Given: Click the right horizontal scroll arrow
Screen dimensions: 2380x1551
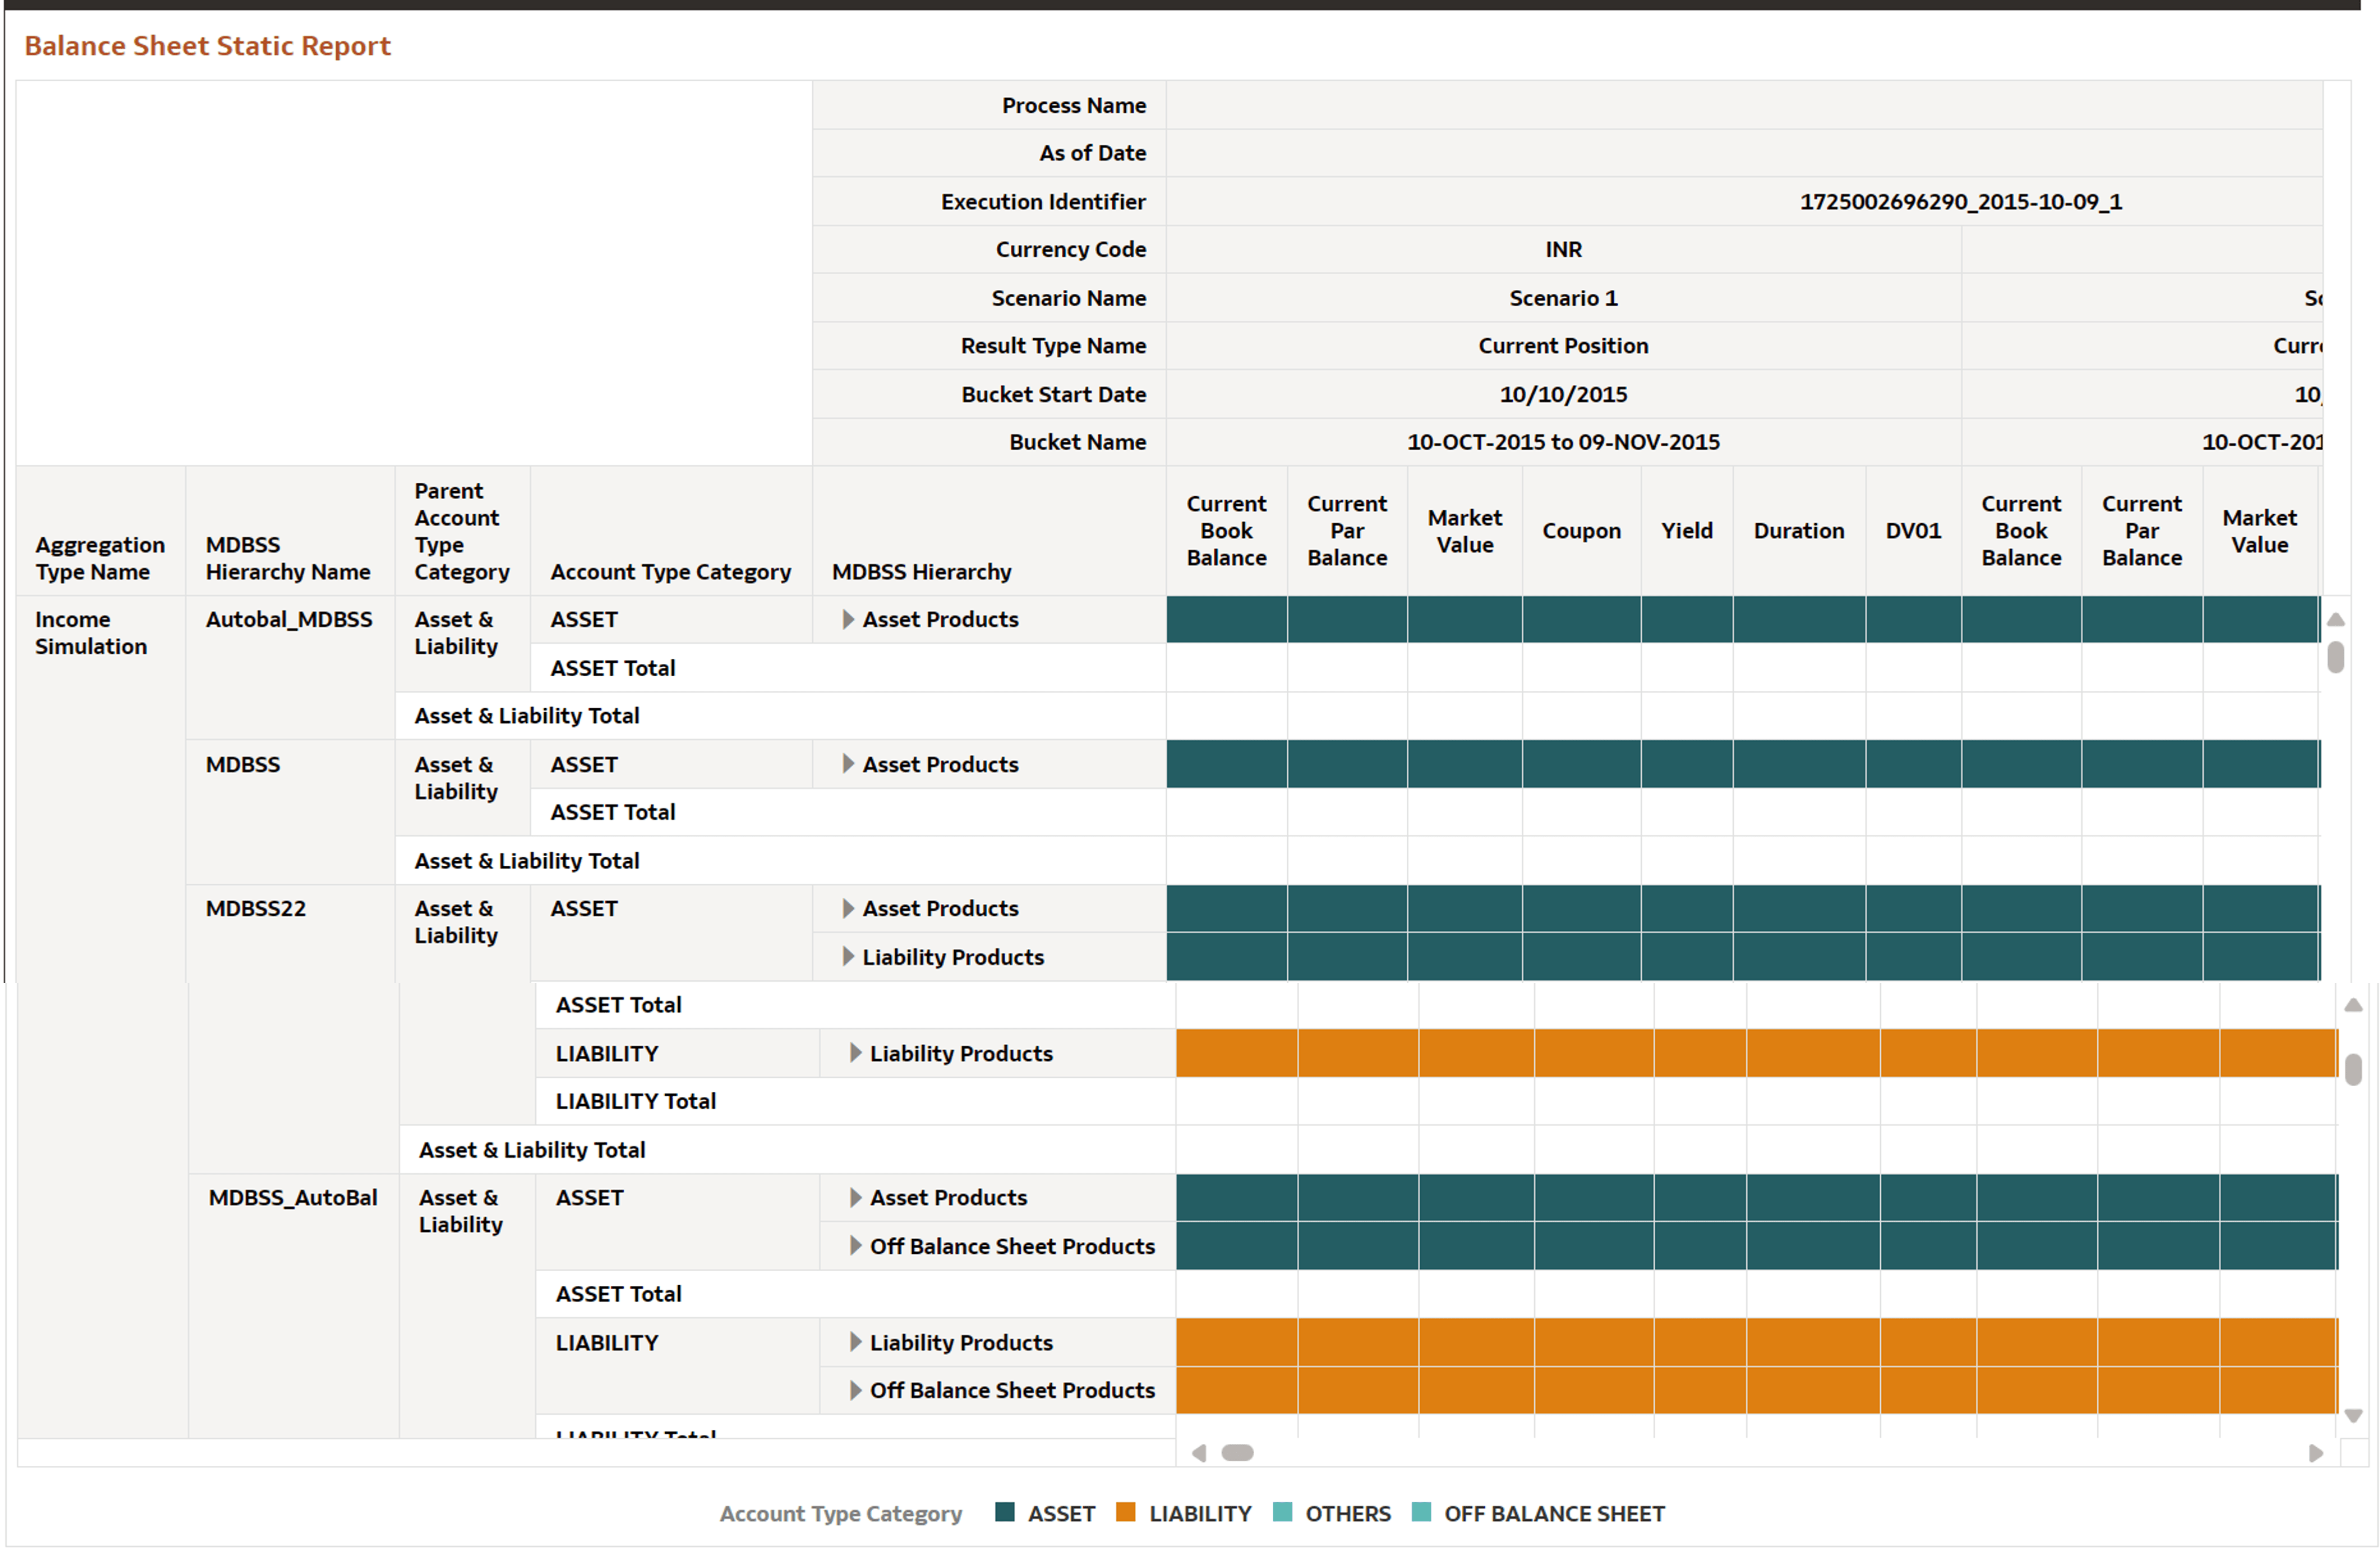Looking at the screenshot, I should point(2316,1452).
